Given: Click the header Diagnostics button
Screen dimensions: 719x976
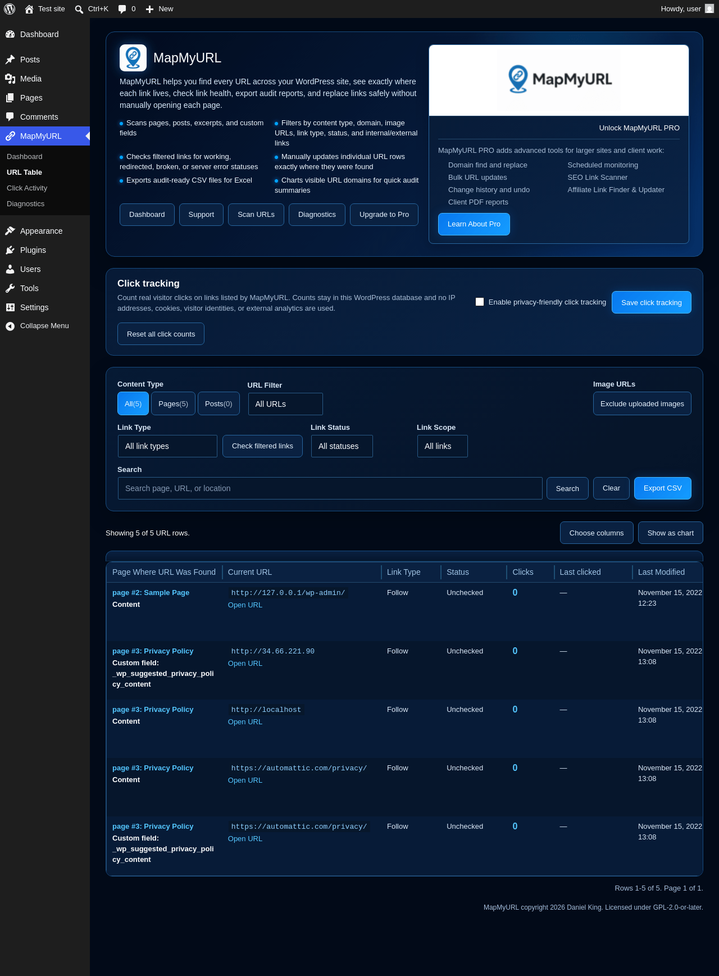Looking at the screenshot, I should click(x=317, y=215).
